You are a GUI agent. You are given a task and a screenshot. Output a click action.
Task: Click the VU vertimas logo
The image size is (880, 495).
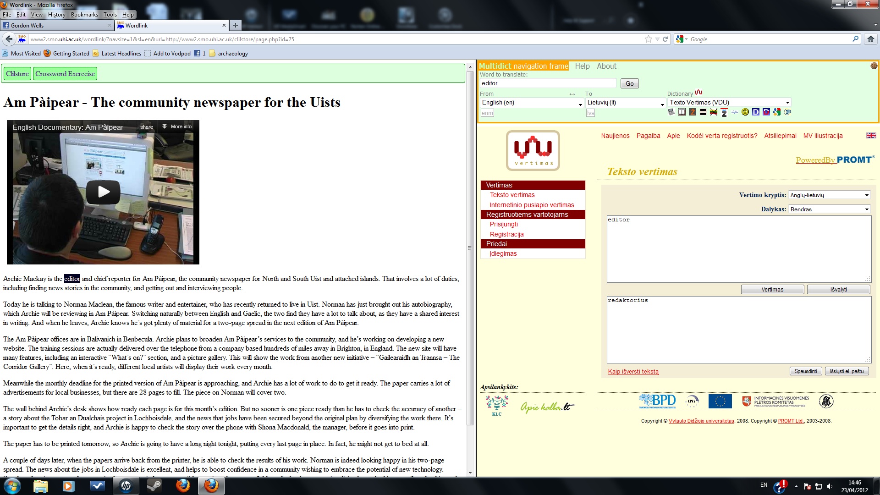(x=533, y=150)
